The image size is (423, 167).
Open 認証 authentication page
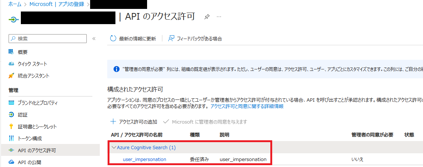23,115
